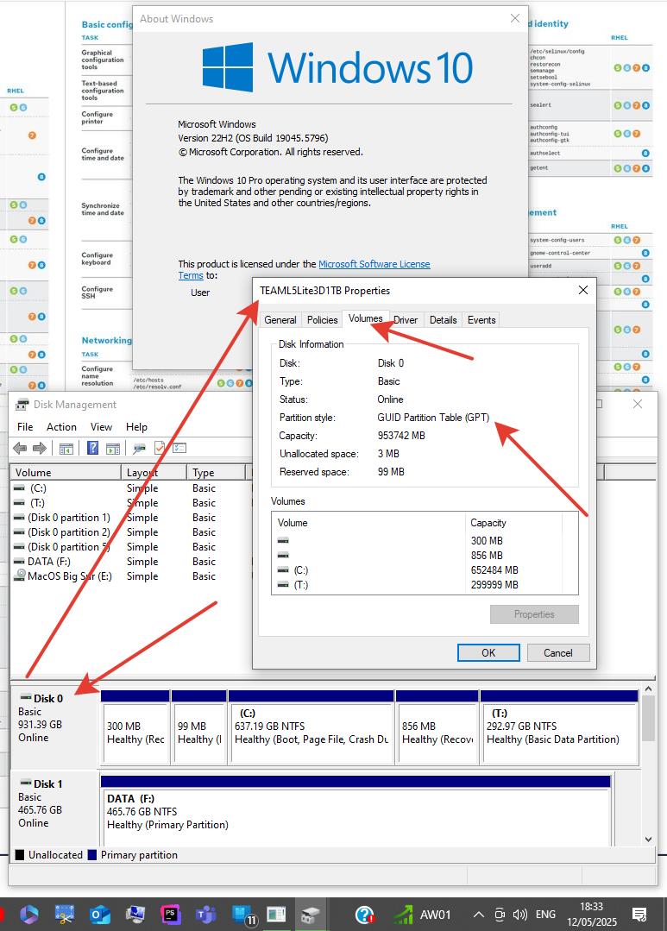Click the checklist settings toolbar icon
Image resolution: width=667 pixels, height=931 pixels.
point(179,448)
